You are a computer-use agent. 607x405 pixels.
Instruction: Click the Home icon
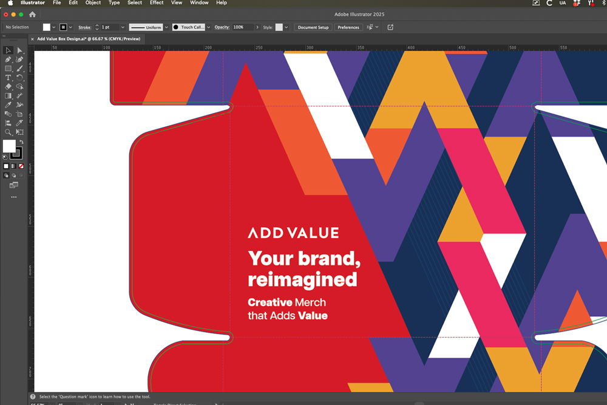point(32,15)
